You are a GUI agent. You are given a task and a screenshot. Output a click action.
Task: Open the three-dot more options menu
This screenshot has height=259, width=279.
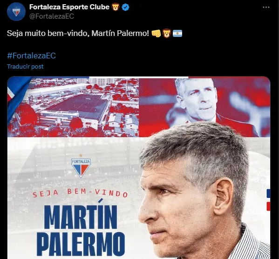click(x=266, y=7)
